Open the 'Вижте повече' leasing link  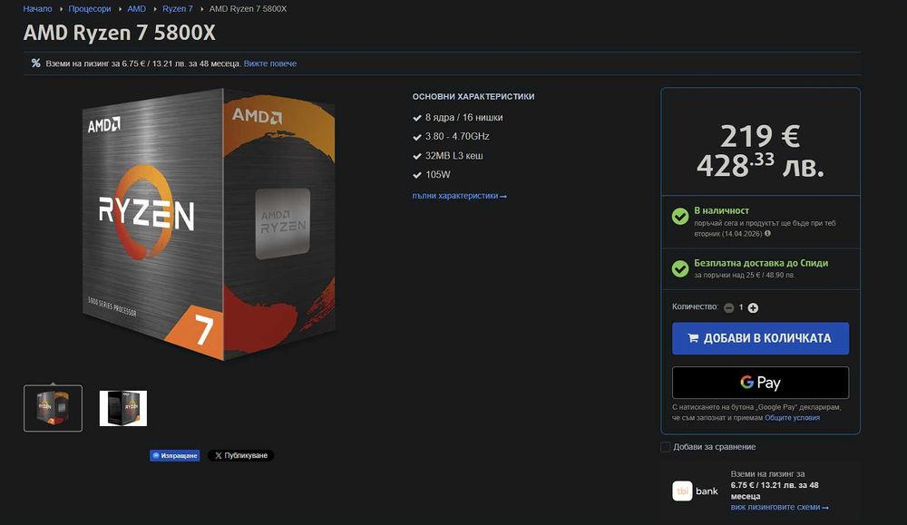pos(270,63)
